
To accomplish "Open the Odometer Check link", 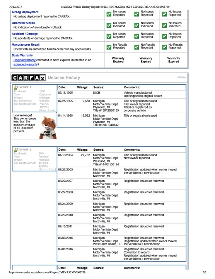I will click(23, 23).
